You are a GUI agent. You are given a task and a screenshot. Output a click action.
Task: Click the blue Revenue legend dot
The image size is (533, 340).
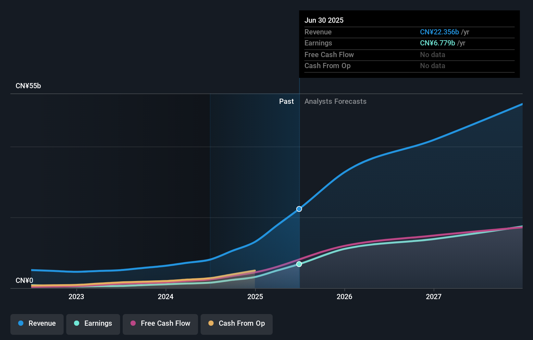pyautogui.click(x=20, y=323)
